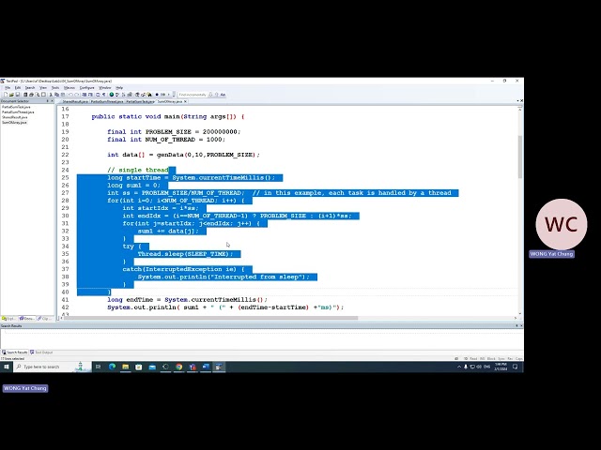Open Google Chrome from the taskbar

(179, 367)
